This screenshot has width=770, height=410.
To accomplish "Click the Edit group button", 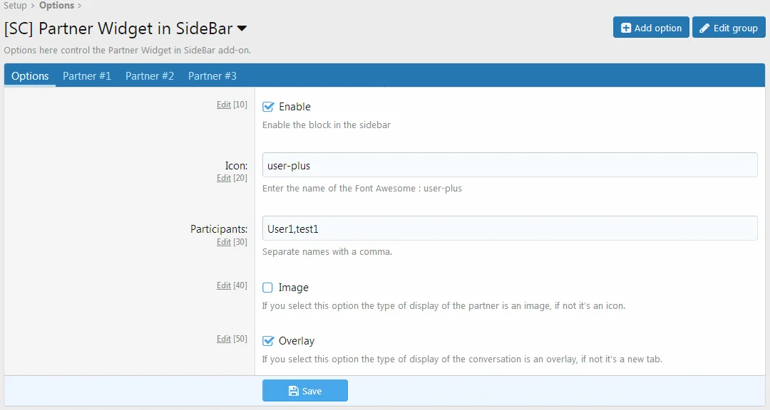I will [x=729, y=27].
